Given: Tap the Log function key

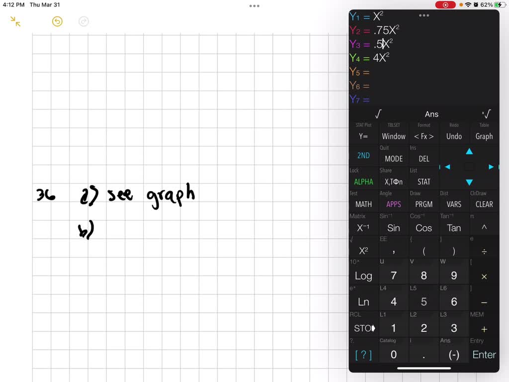Looking at the screenshot, I should pyautogui.click(x=363, y=275).
